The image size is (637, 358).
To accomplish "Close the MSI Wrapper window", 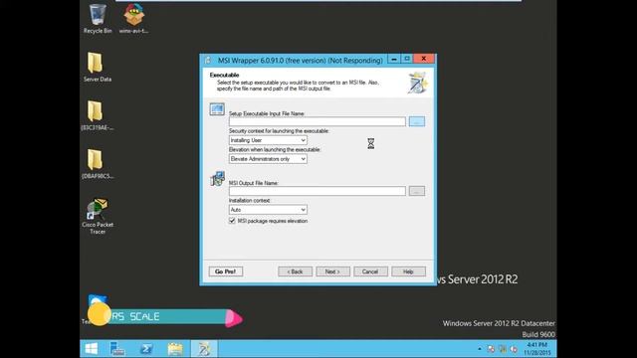I will click(424, 59).
